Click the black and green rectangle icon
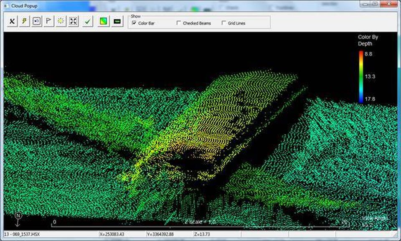This screenshot has height=241, width=401. 117,21
